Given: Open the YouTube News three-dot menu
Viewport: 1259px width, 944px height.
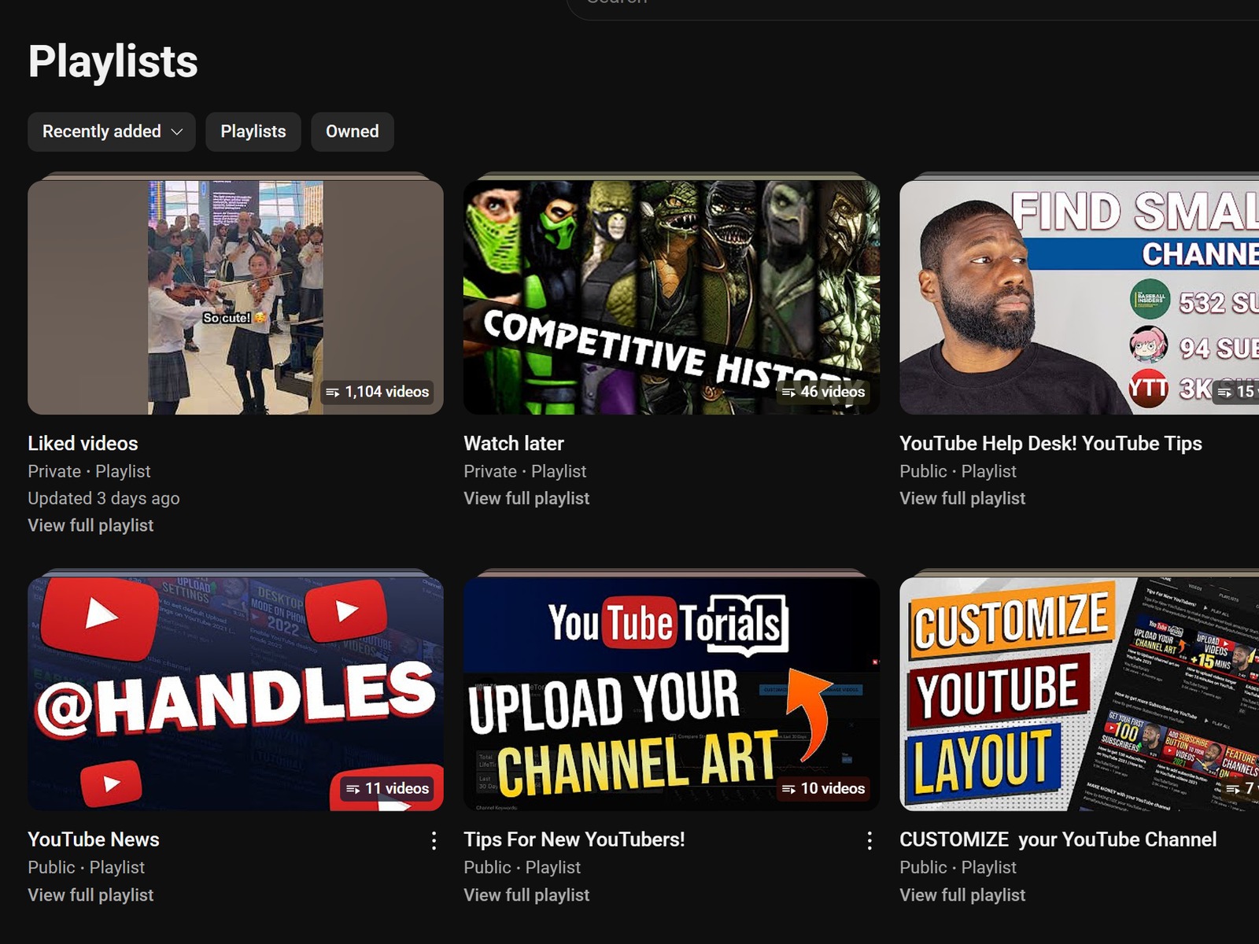Looking at the screenshot, I should coord(434,841).
